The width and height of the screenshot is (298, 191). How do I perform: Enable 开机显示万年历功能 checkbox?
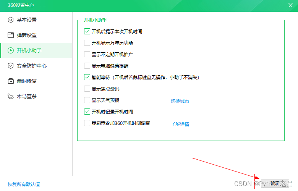coord(87,43)
